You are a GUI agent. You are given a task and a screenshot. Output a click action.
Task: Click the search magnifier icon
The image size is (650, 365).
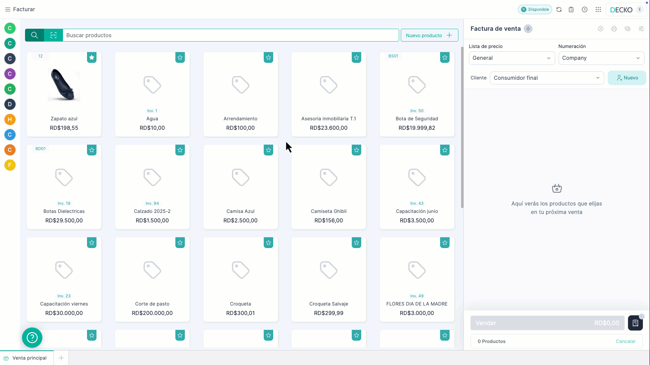(35, 35)
